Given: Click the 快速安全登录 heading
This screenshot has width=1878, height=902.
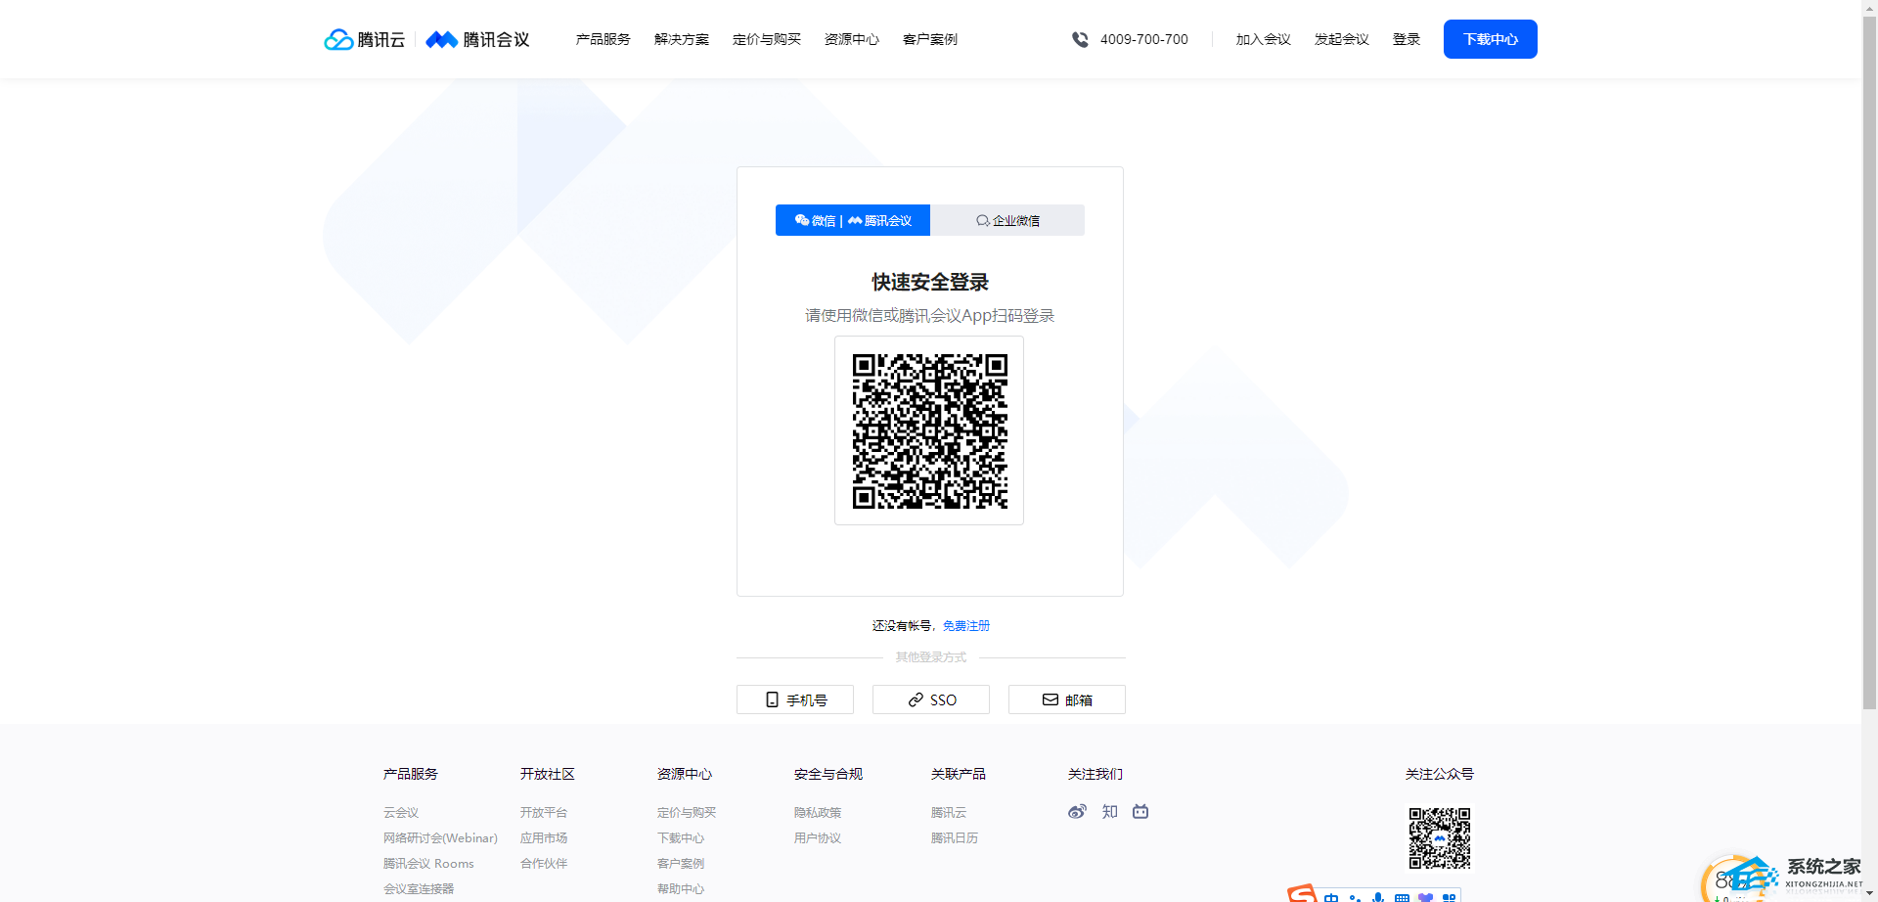Looking at the screenshot, I should 930,283.
